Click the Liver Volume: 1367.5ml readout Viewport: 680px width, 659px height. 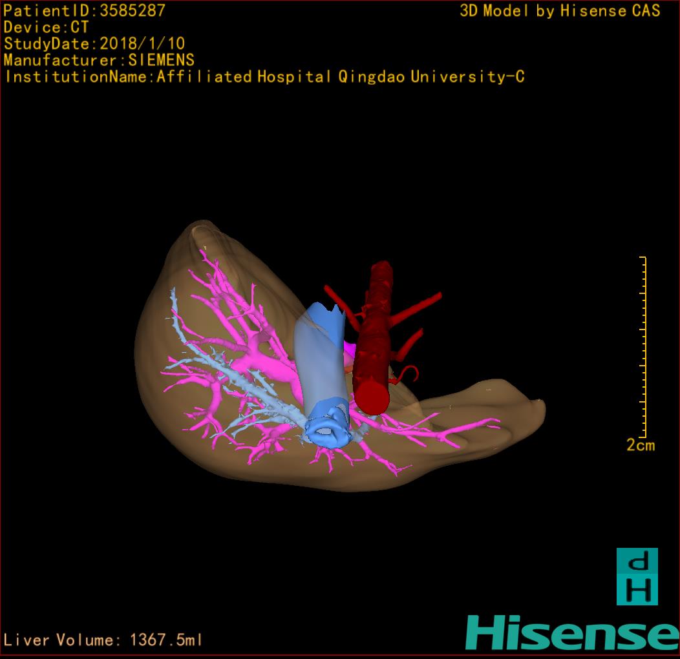[103, 640]
